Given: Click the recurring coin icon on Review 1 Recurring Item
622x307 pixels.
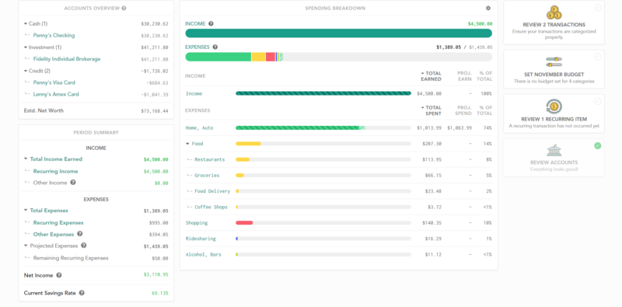Looking at the screenshot, I should pos(554,106).
